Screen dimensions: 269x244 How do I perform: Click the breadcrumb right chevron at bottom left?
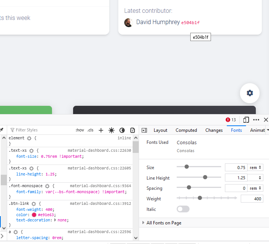2,236
